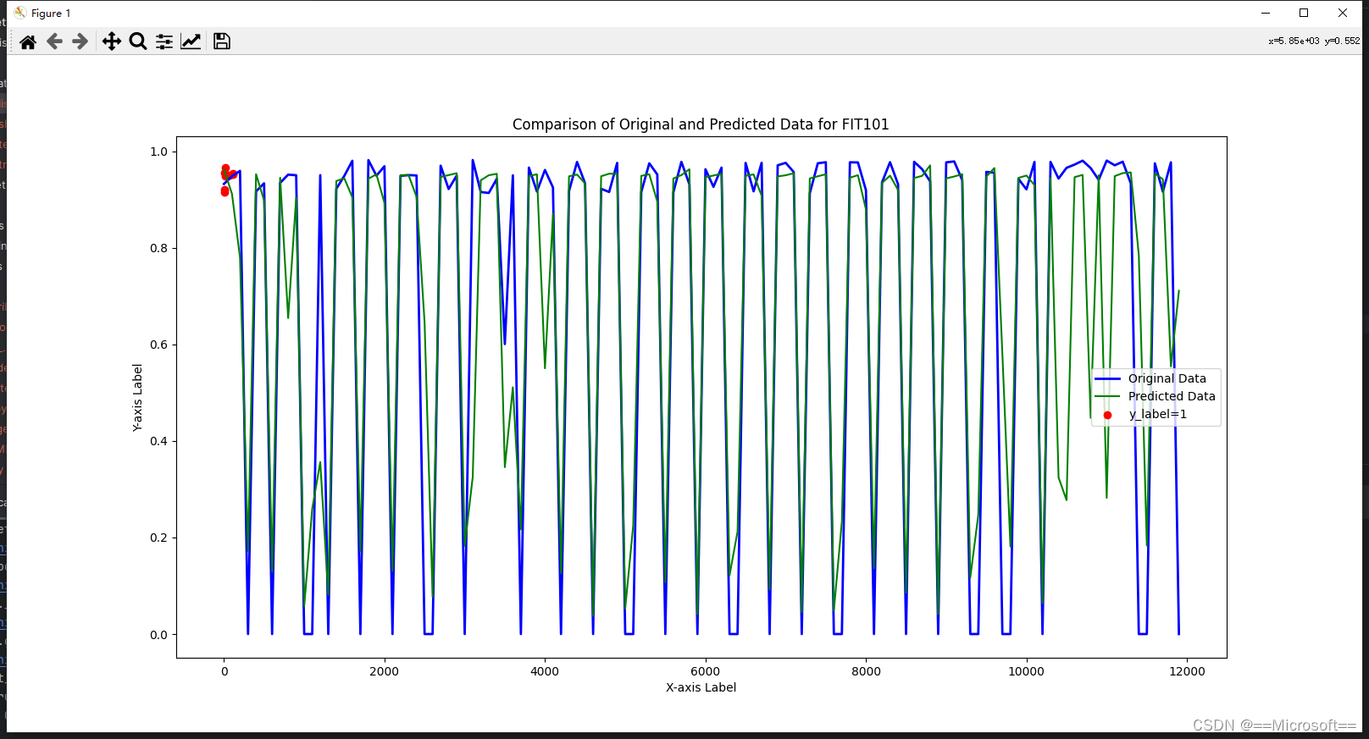Go forward to next view arrow
The image size is (1369, 739).
80,41
